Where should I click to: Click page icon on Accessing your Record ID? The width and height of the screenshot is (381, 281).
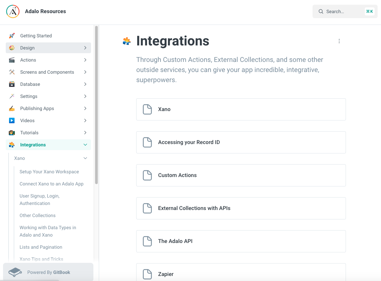(x=147, y=142)
